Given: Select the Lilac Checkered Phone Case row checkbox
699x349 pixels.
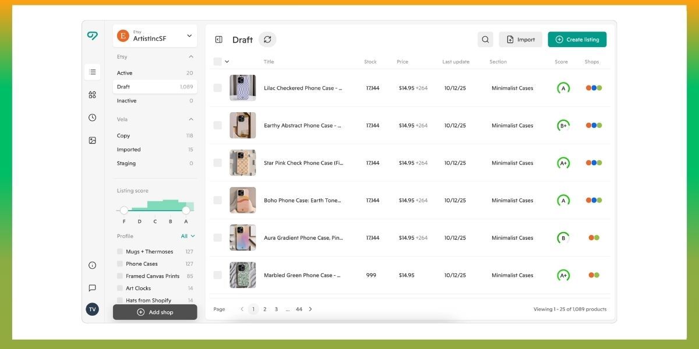Looking at the screenshot, I should pos(217,88).
